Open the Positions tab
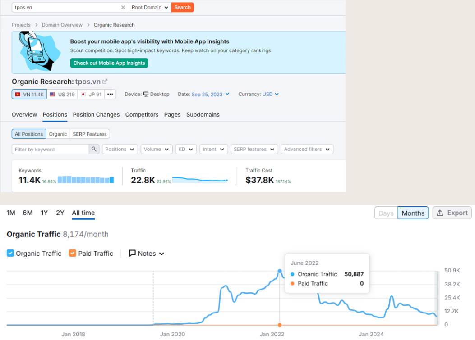 tap(55, 115)
